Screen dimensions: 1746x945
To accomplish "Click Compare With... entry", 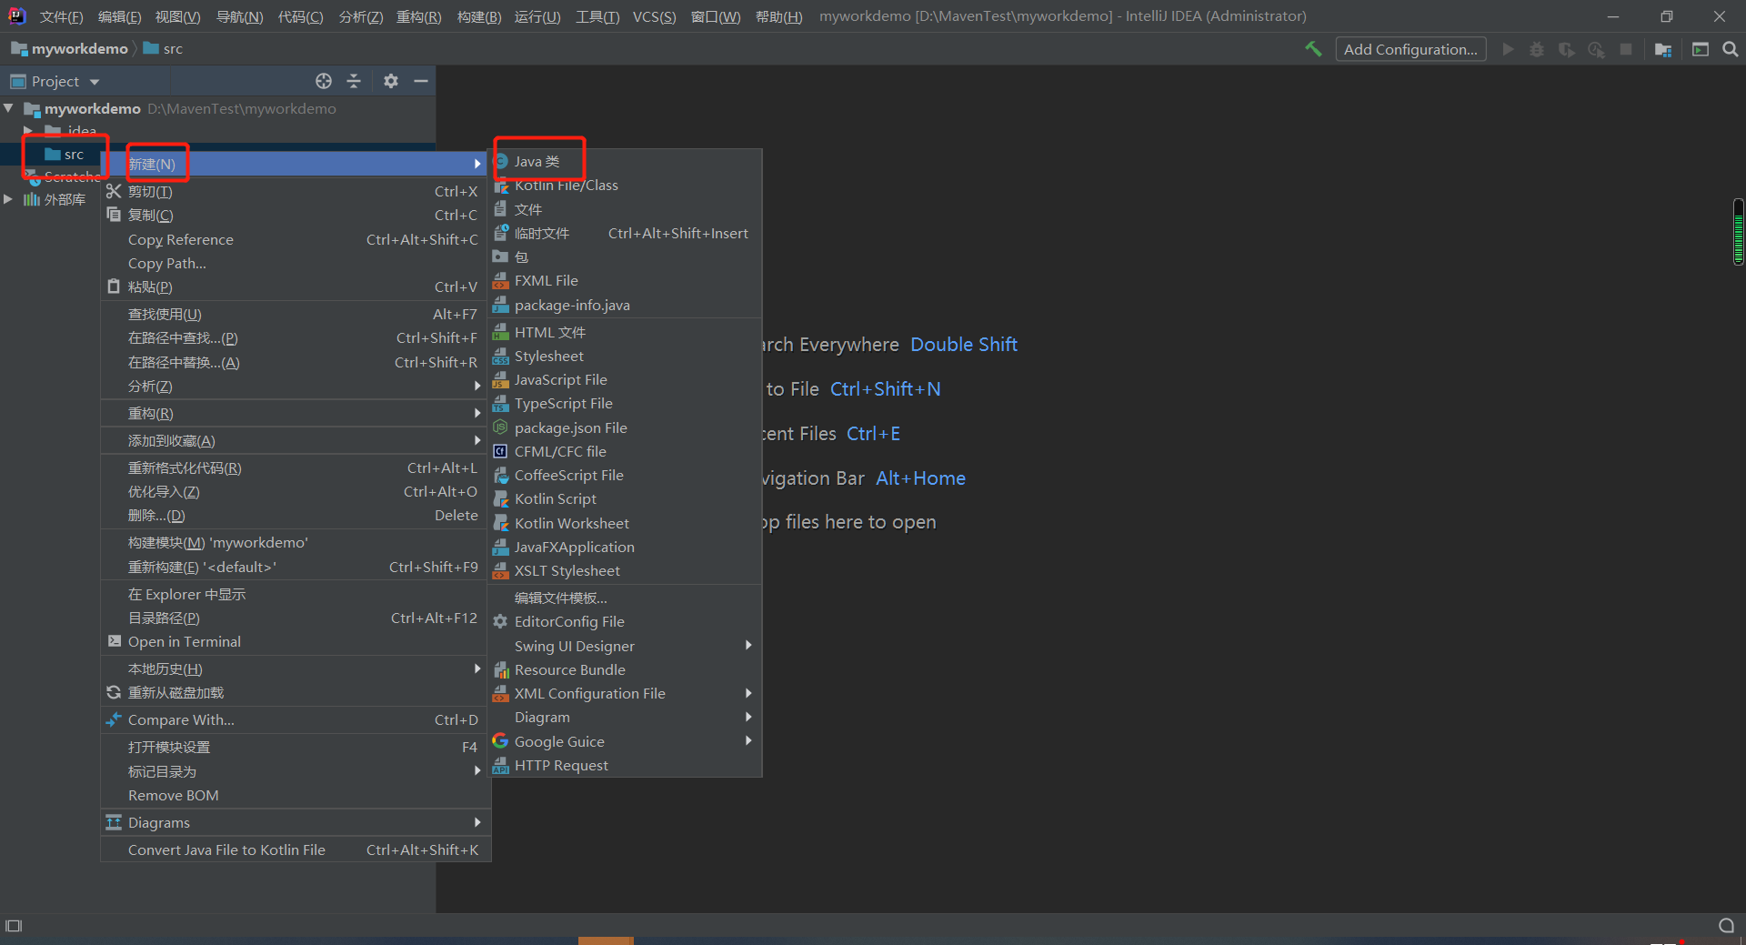I will (296, 720).
